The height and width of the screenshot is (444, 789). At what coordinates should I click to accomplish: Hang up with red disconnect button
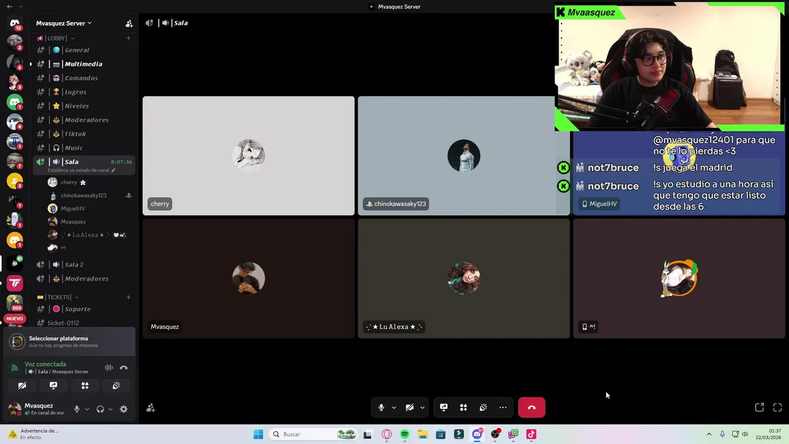(531, 408)
